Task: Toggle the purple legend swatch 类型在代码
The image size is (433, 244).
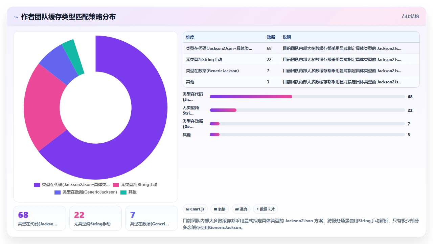Action: (x=37, y=185)
